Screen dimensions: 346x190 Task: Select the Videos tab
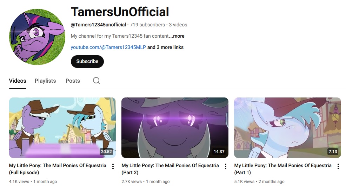[x=18, y=81]
